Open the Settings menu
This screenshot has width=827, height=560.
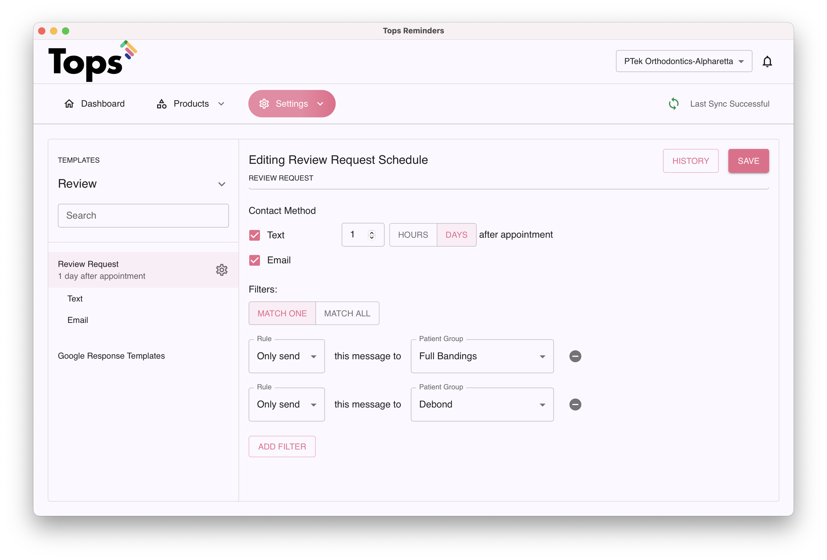pos(292,104)
